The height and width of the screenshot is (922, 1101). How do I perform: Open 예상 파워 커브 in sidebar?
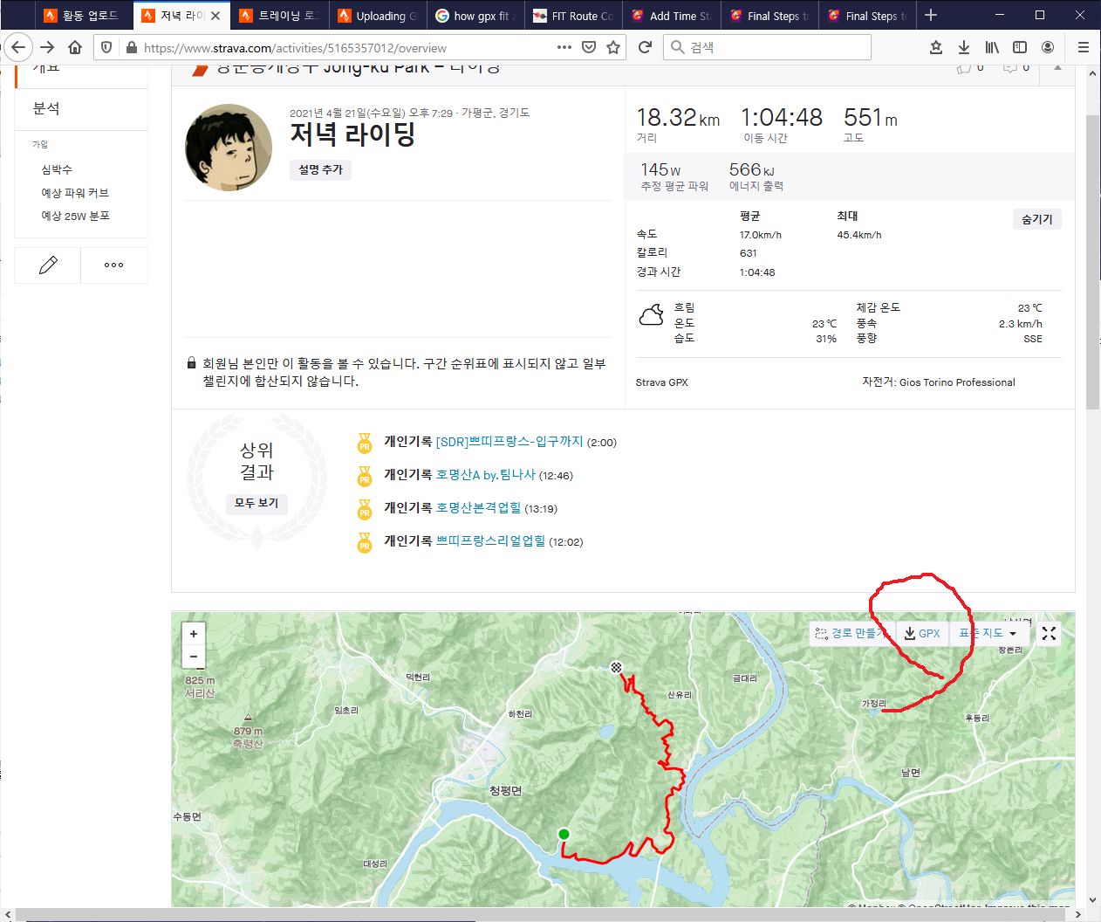pyautogui.click(x=75, y=193)
